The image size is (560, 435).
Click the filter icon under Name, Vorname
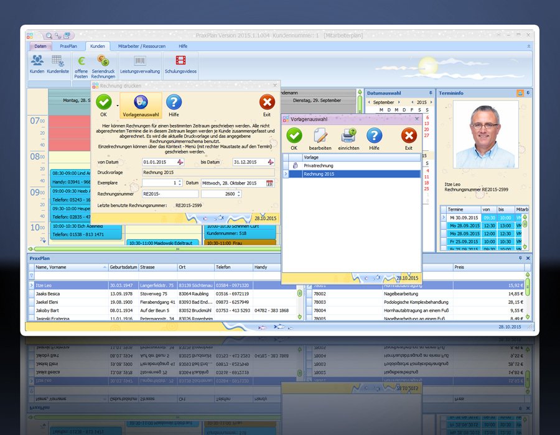[x=32, y=275]
